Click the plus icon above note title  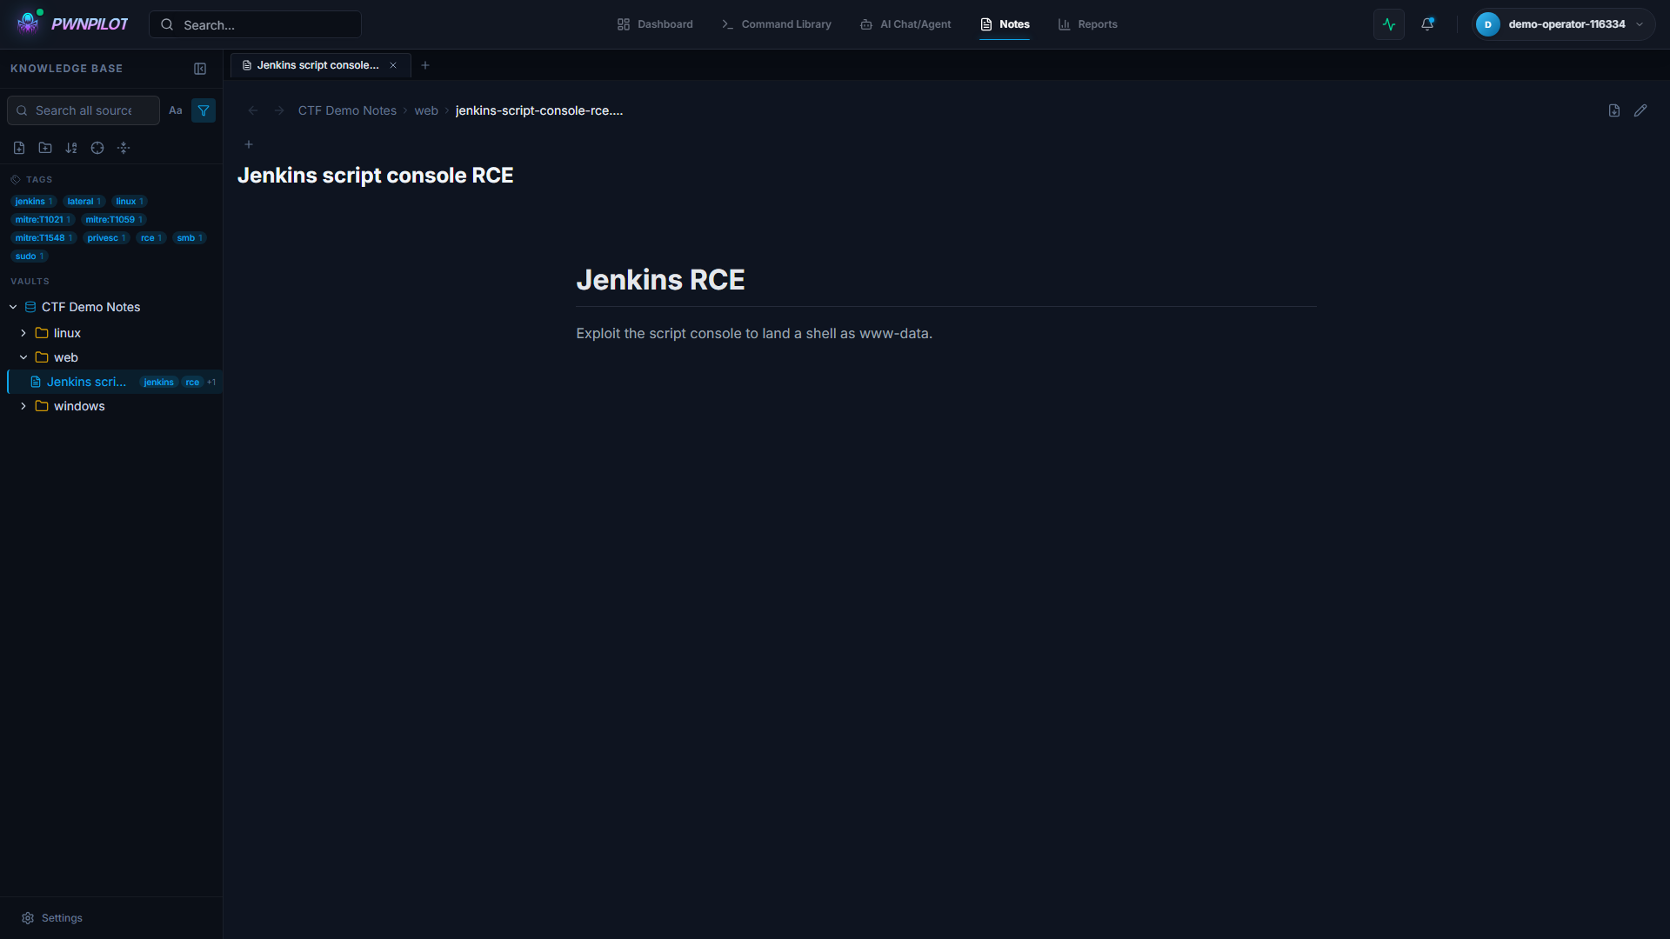click(x=249, y=144)
